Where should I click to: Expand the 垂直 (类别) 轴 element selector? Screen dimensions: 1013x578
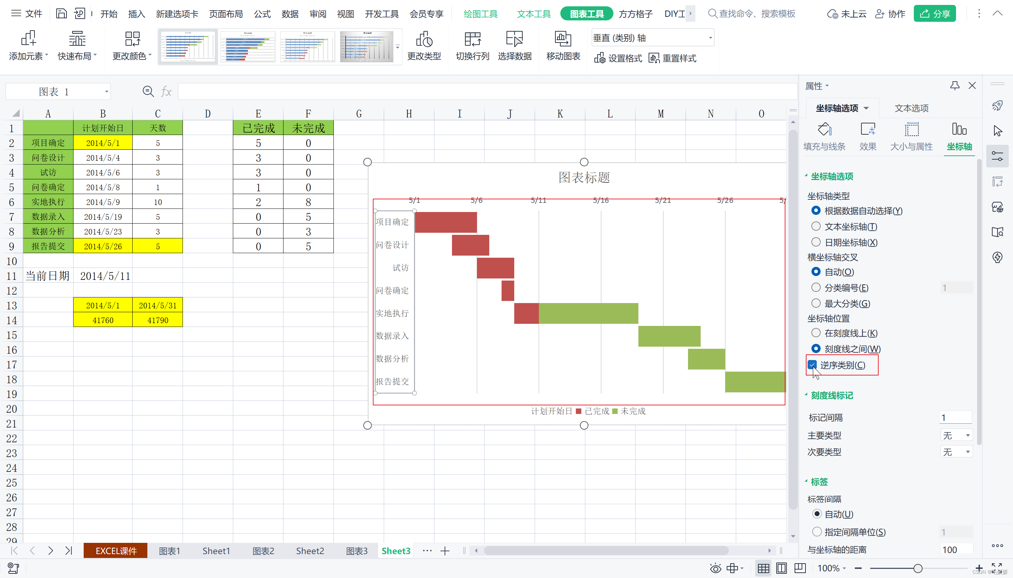pos(710,38)
